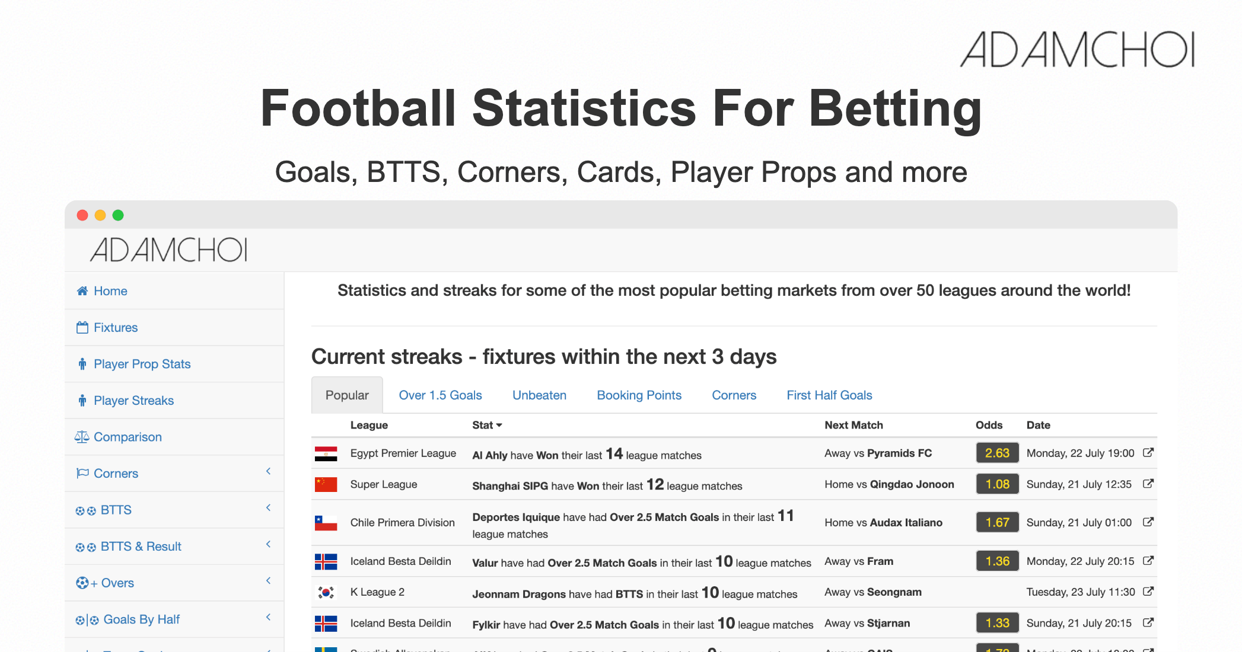1242x652 pixels.
Task: Click the 2.63 odds badge for Al Ahly
Action: [997, 452]
